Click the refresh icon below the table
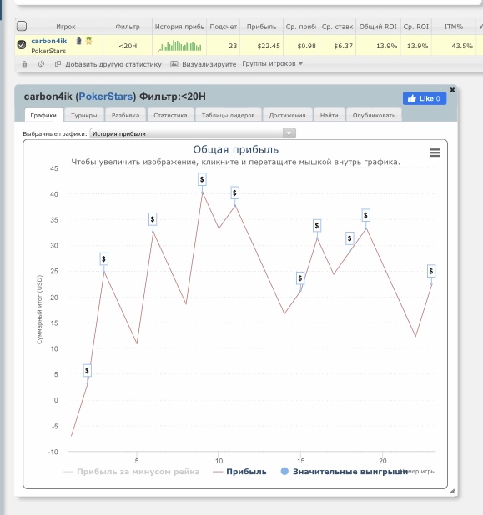This screenshot has height=515, width=483. coord(41,64)
